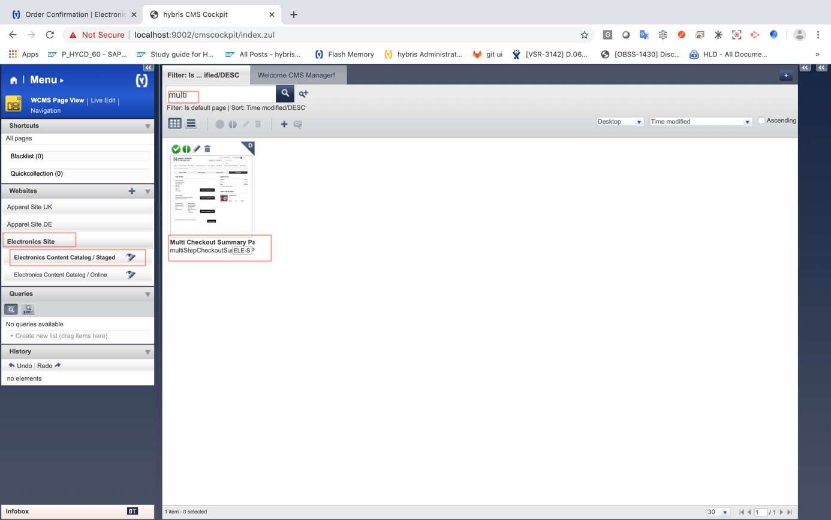Screen dimensions: 831x520
Task: Click the plus icon in page toolbar
Action: point(284,124)
